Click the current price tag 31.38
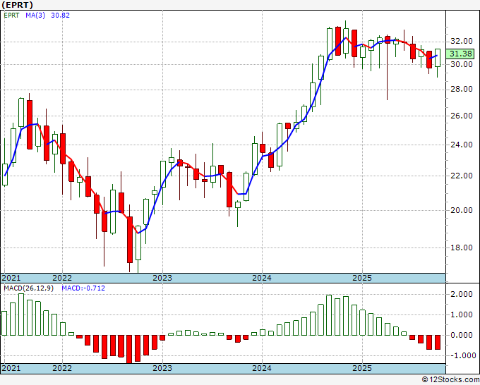This screenshot has width=480, height=385. tap(460, 54)
